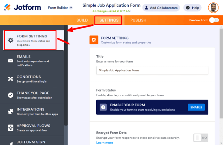Click the Help question mark icon

(x=188, y=8)
